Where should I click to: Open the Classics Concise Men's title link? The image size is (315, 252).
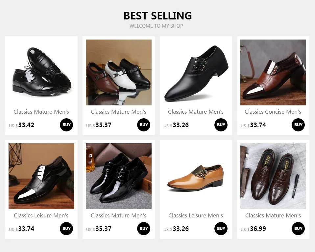coord(273,112)
